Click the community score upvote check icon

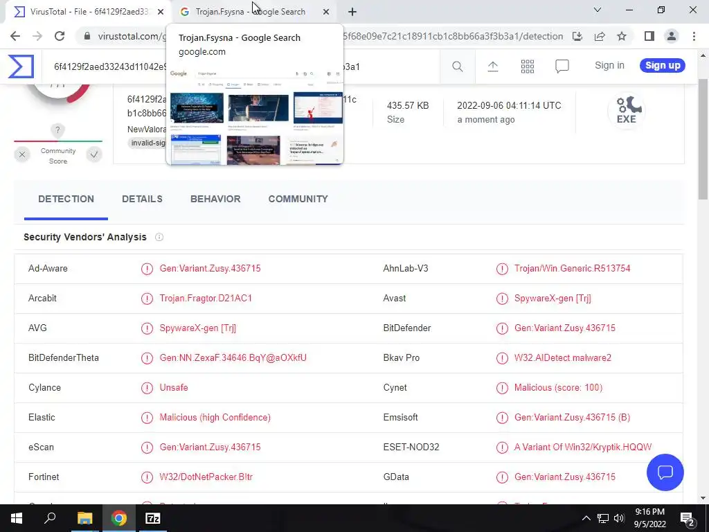[94, 154]
